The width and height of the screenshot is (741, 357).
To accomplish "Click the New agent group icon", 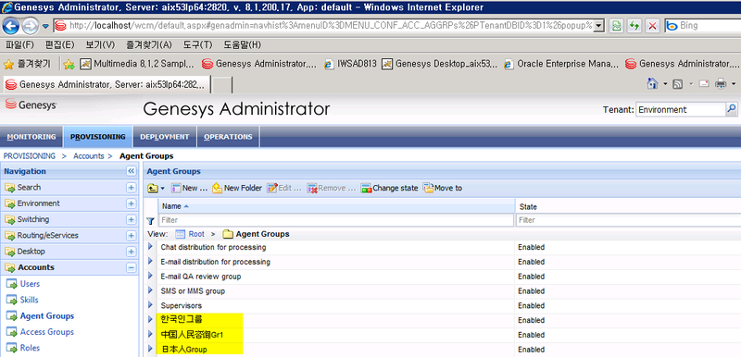I will point(176,188).
